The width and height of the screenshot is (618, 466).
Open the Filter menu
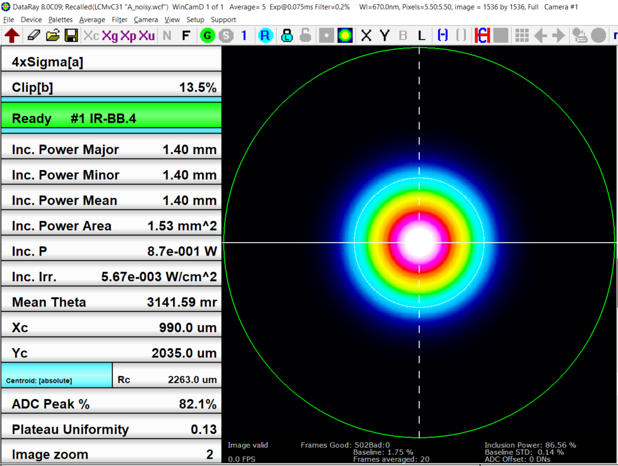click(x=120, y=20)
